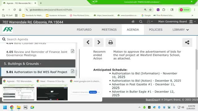198x111 pixels.
Task: Click the address bar URL
Action: pyautogui.click(x=51, y=10)
